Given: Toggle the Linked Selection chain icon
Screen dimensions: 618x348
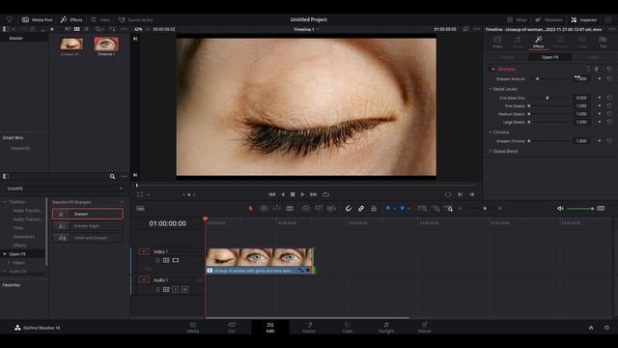Looking at the screenshot, I should tap(361, 209).
